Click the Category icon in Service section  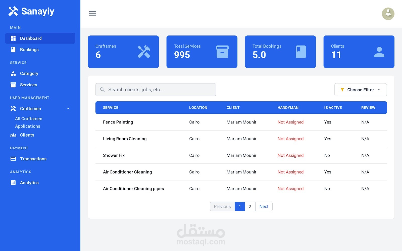click(x=13, y=74)
